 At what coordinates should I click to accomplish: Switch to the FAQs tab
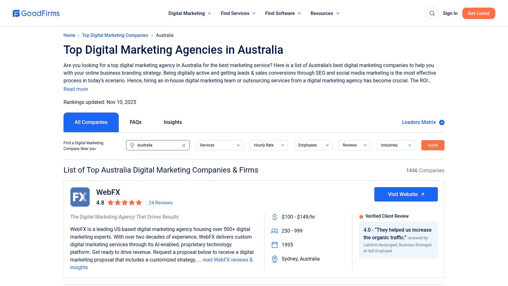tap(135, 122)
